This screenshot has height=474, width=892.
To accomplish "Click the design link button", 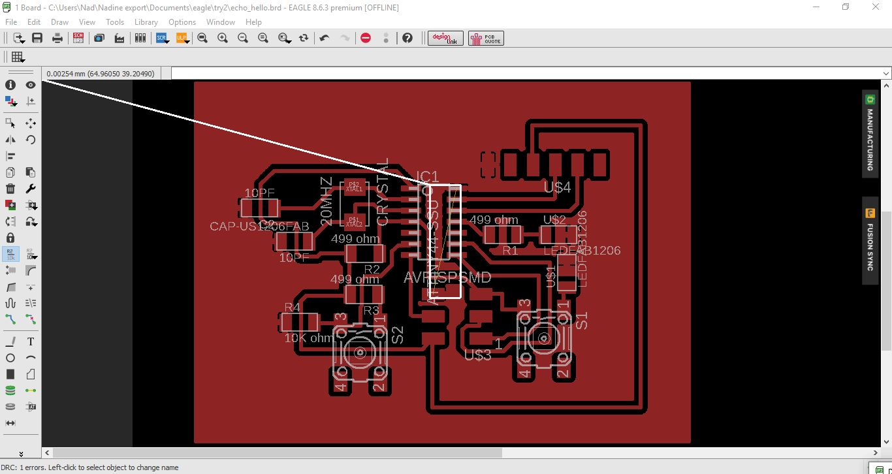I will click(445, 38).
